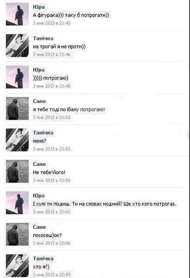
Task: Open the timestamp 3 янв 2013 в 22:02
Action: point(51,212)
